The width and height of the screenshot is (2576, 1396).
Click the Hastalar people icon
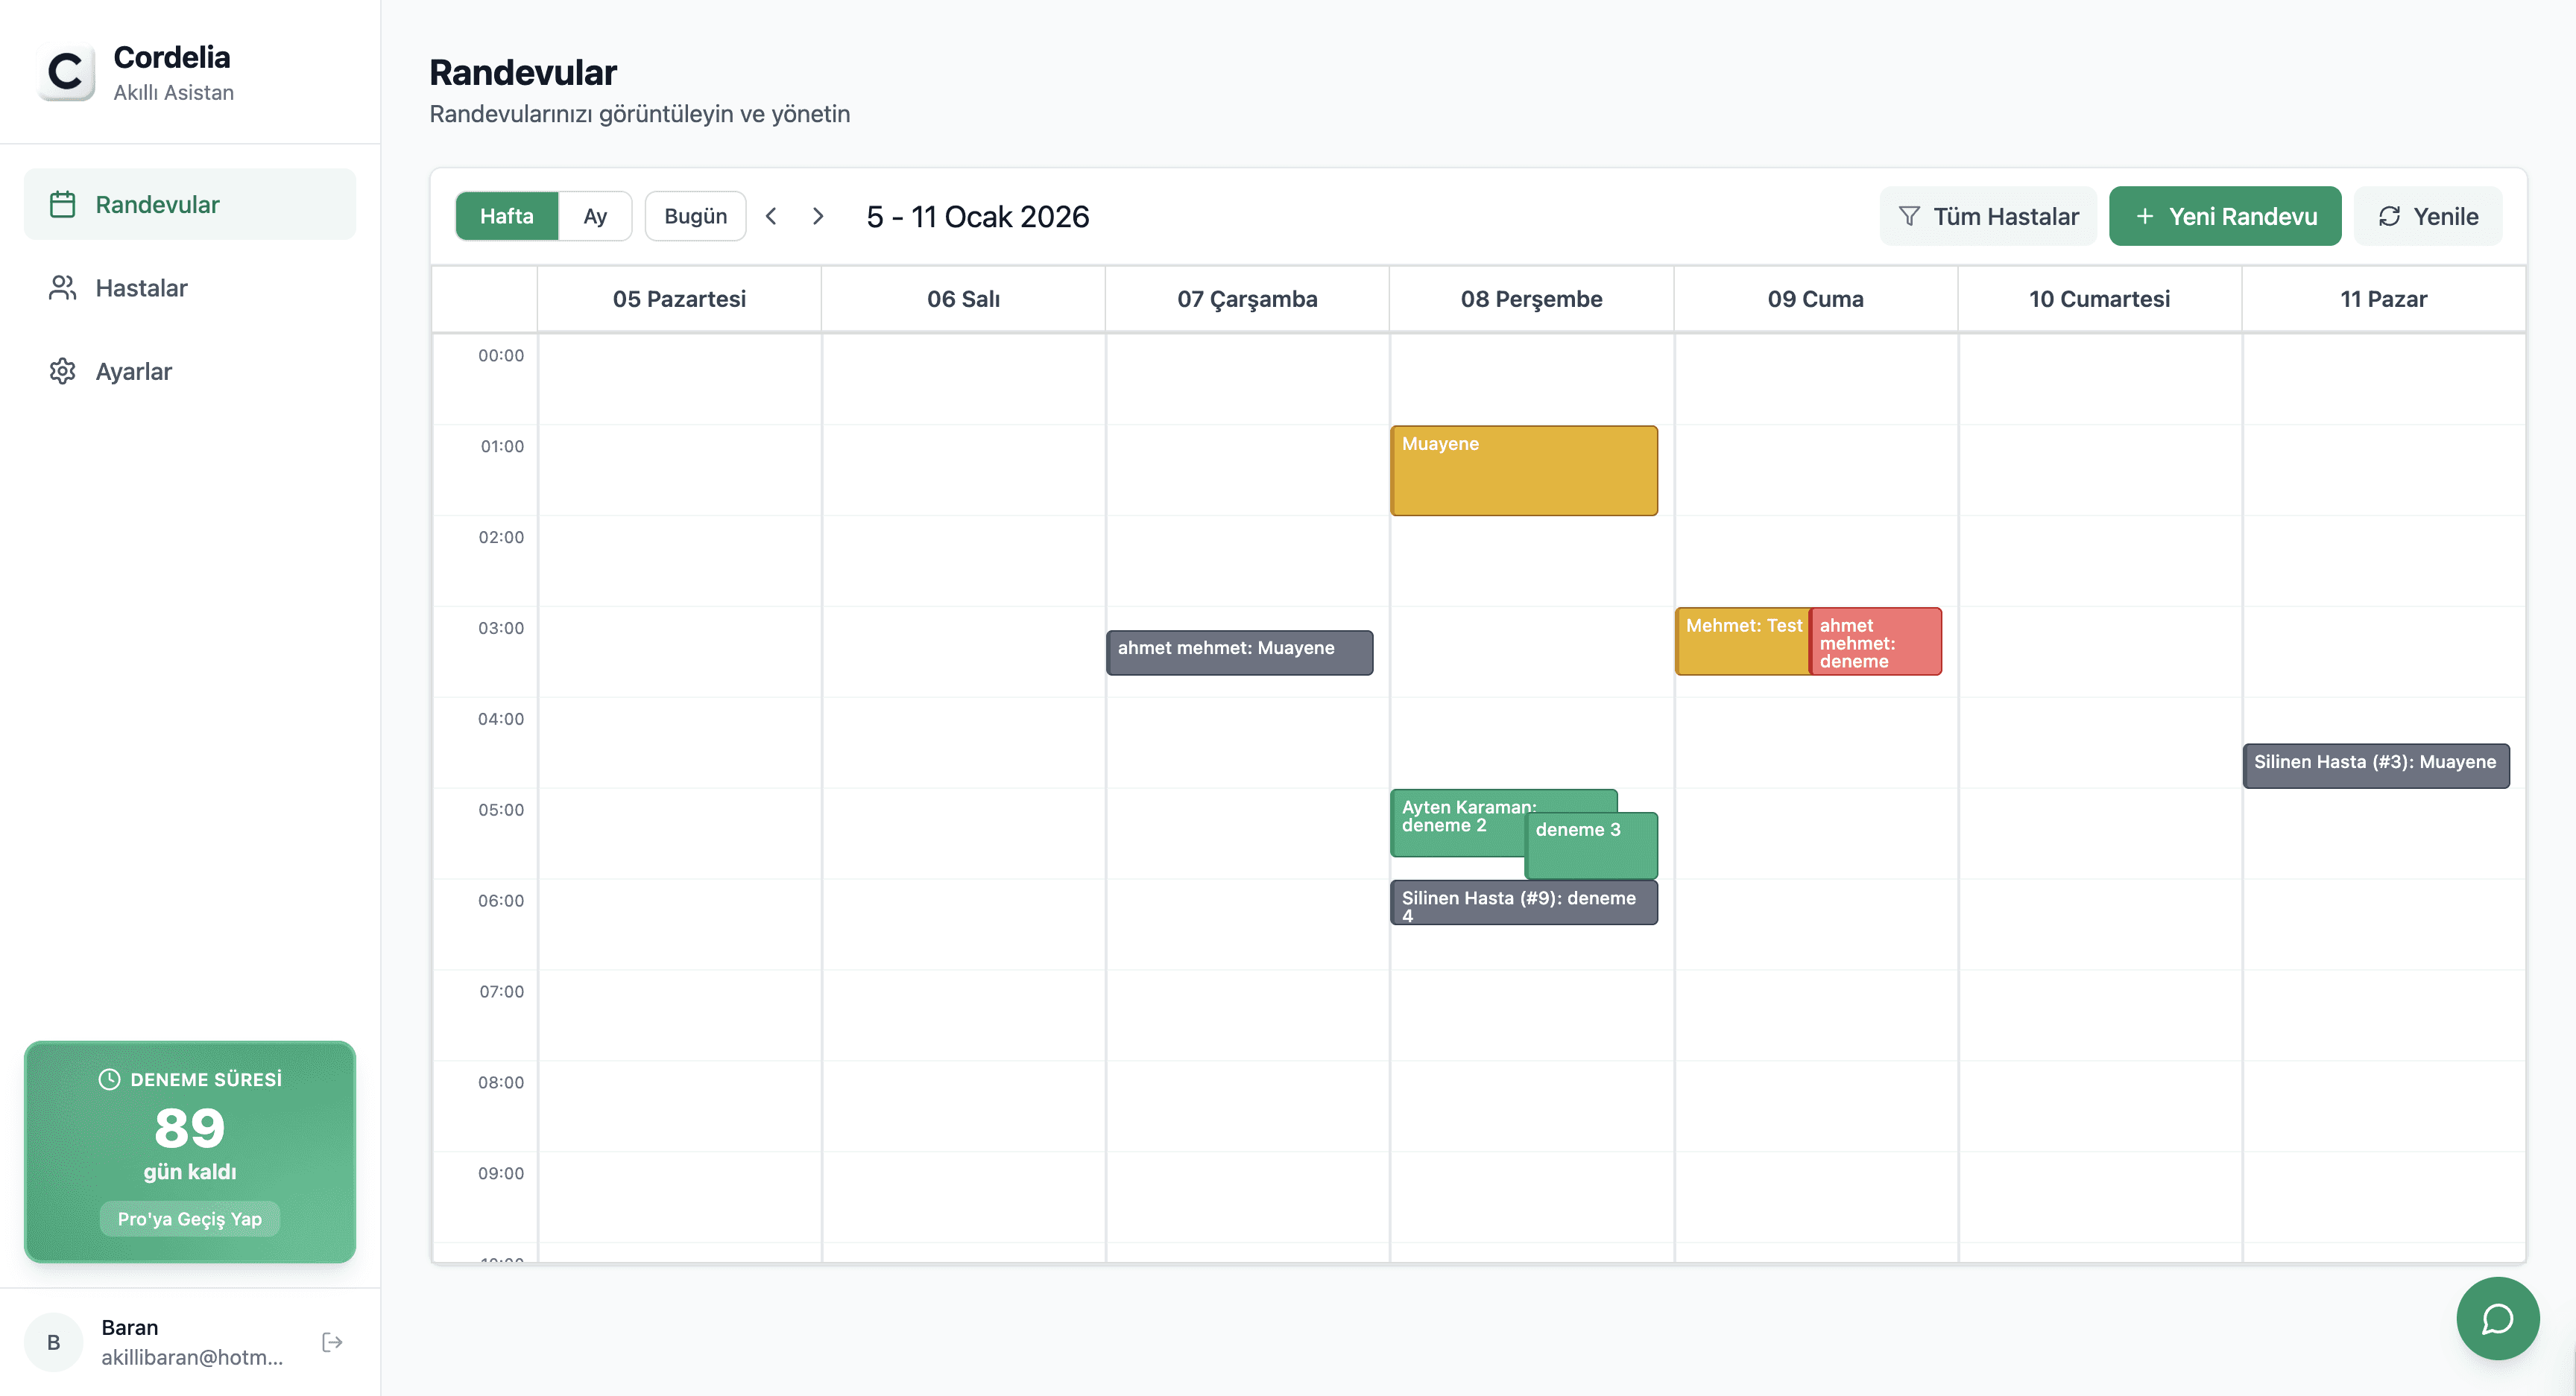point(62,288)
